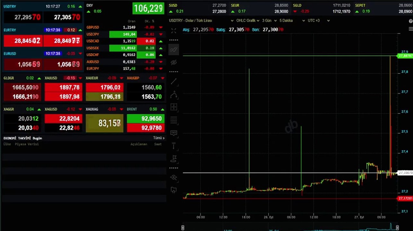Click the XAUGBP price 1560,60
Viewport: 413px width, 231px height.
point(146,88)
